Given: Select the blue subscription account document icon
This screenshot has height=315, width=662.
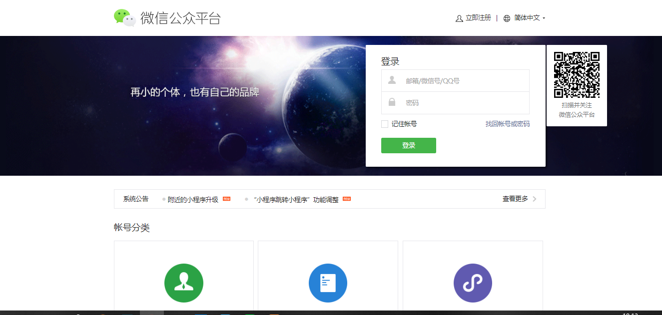Looking at the screenshot, I should pyautogui.click(x=328, y=283).
